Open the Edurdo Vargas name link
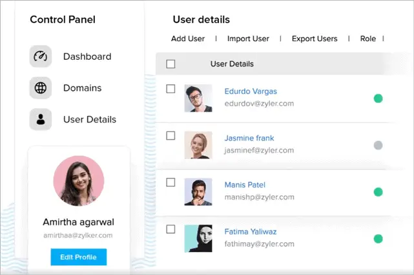The height and width of the screenshot is (275, 414). [x=251, y=91]
